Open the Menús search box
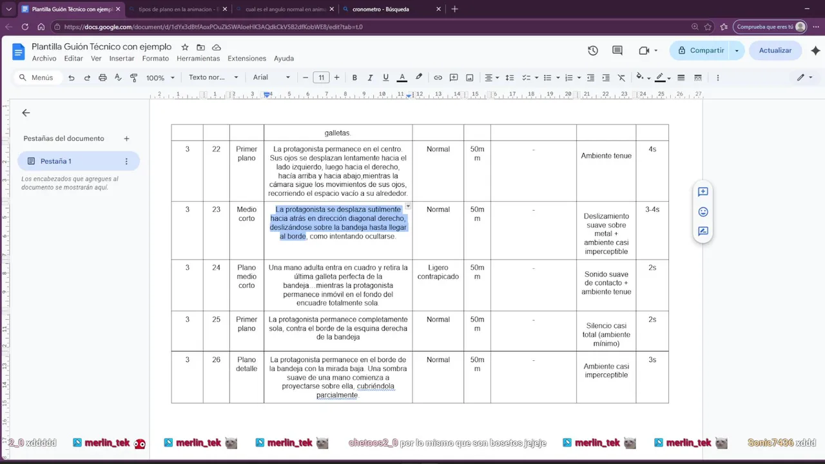The height and width of the screenshot is (464, 825). tap(39, 77)
